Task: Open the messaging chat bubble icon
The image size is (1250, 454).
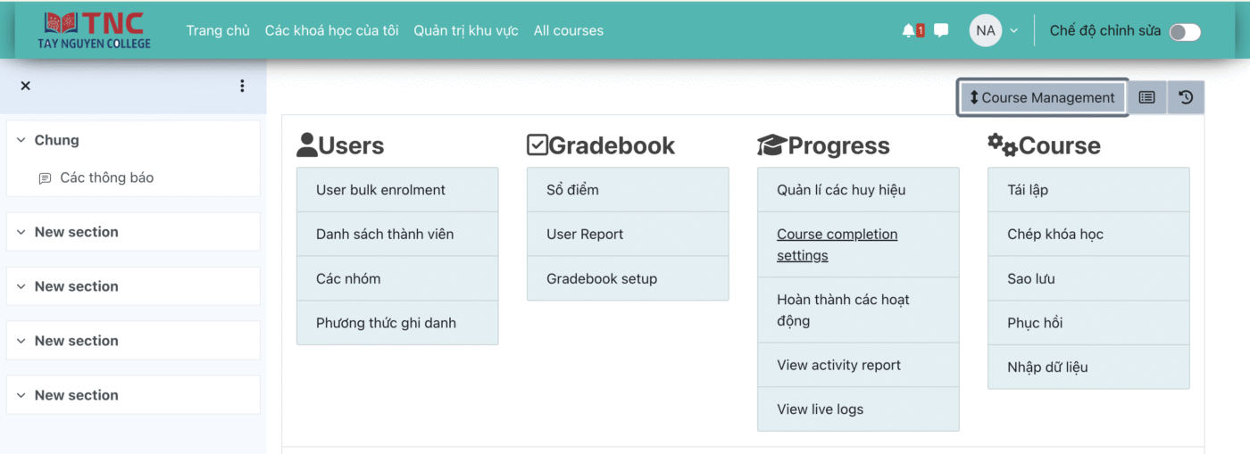Action: pyautogui.click(x=941, y=30)
